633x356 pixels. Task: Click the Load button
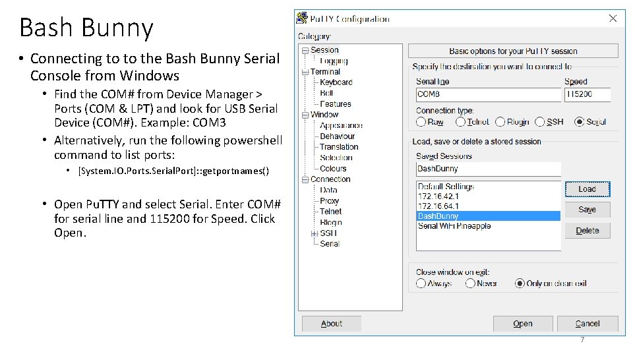coord(588,189)
